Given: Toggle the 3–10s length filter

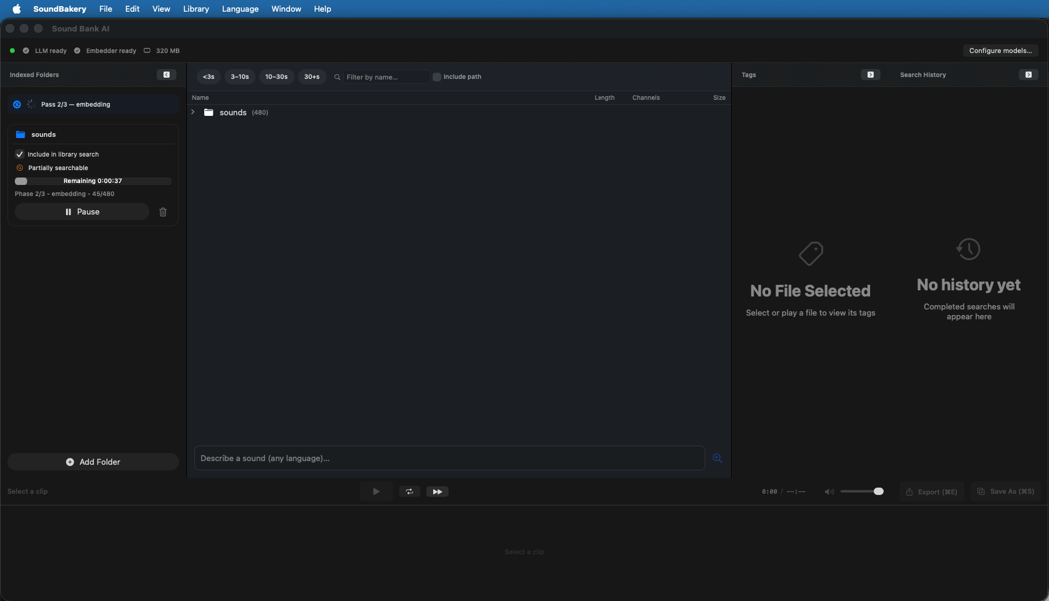Looking at the screenshot, I should click(x=239, y=76).
